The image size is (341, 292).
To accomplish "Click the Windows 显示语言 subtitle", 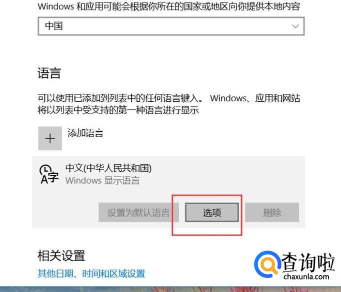I will tap(102, 180).
